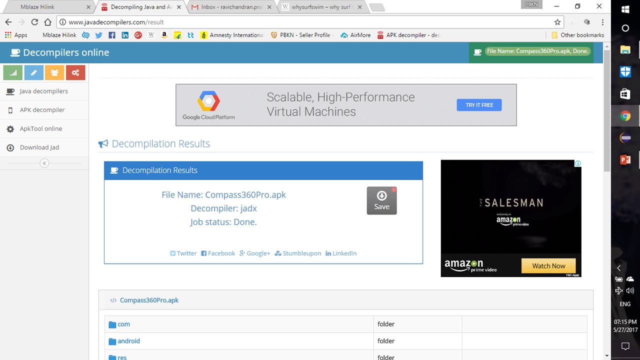Open ApkTool online page
This screenshot has height=360, width=640.
tap(41, 128)
